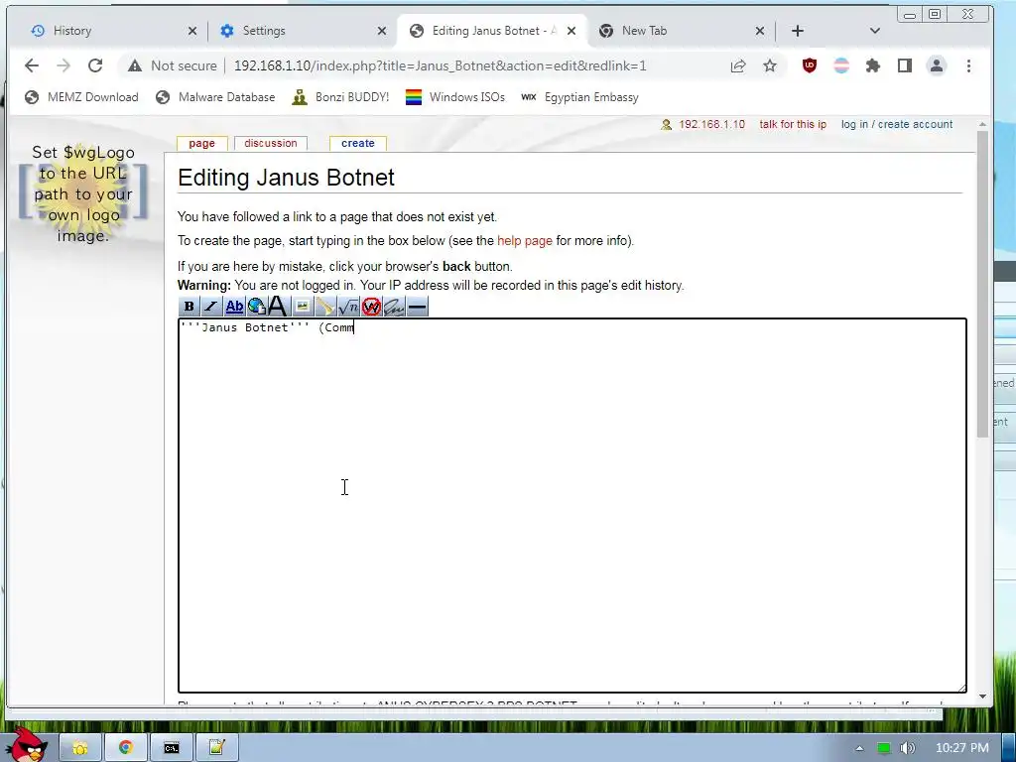Open 'talk for this ip' link
The height and width of the screenshot is (762, 1016).
coord(793,124)
